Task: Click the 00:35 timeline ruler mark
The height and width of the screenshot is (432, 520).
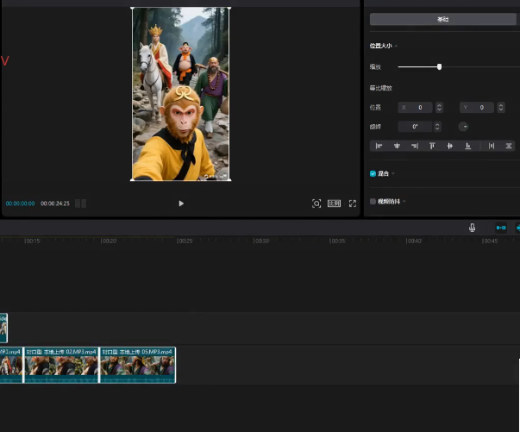Action: pos(337,241)
